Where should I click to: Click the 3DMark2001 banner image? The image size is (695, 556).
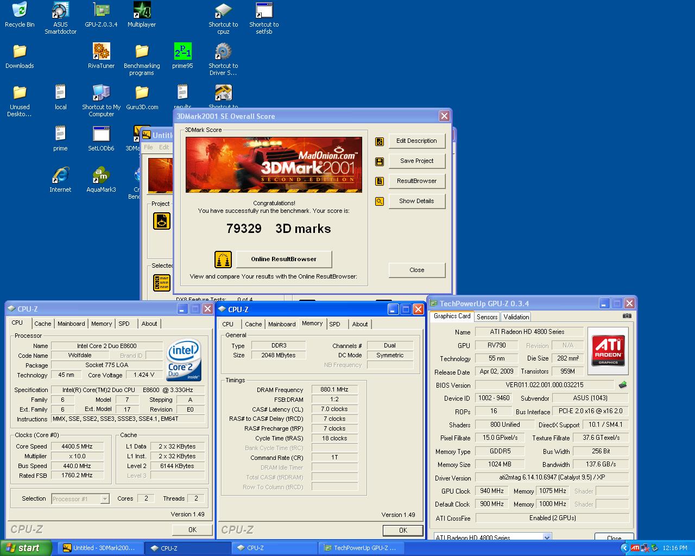[274, 165]
